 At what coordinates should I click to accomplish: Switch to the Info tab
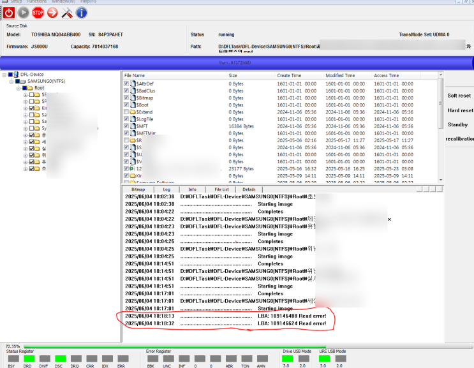coord(192,189)
